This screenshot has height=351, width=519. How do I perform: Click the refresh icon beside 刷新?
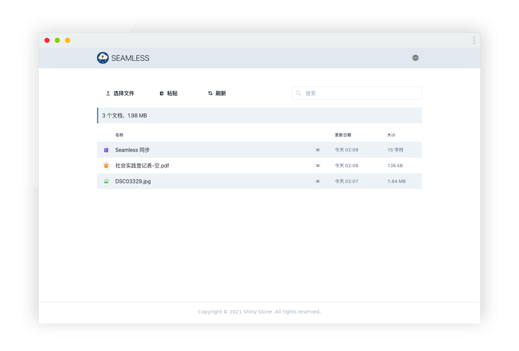(x=210, y=93)
